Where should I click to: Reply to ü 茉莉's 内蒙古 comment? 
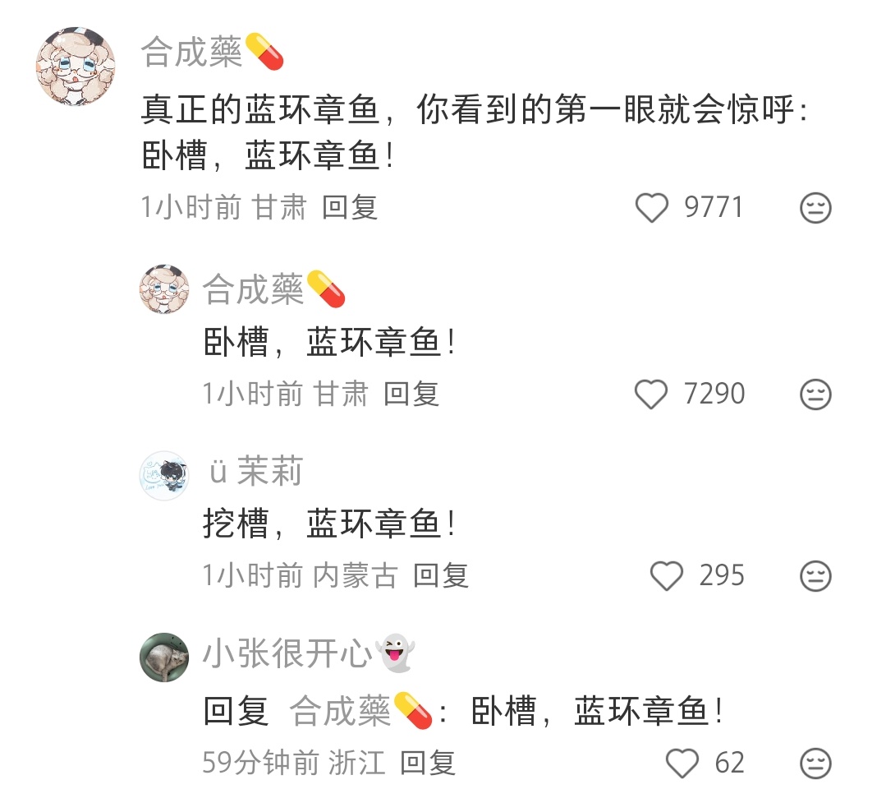tap(441, 576)
